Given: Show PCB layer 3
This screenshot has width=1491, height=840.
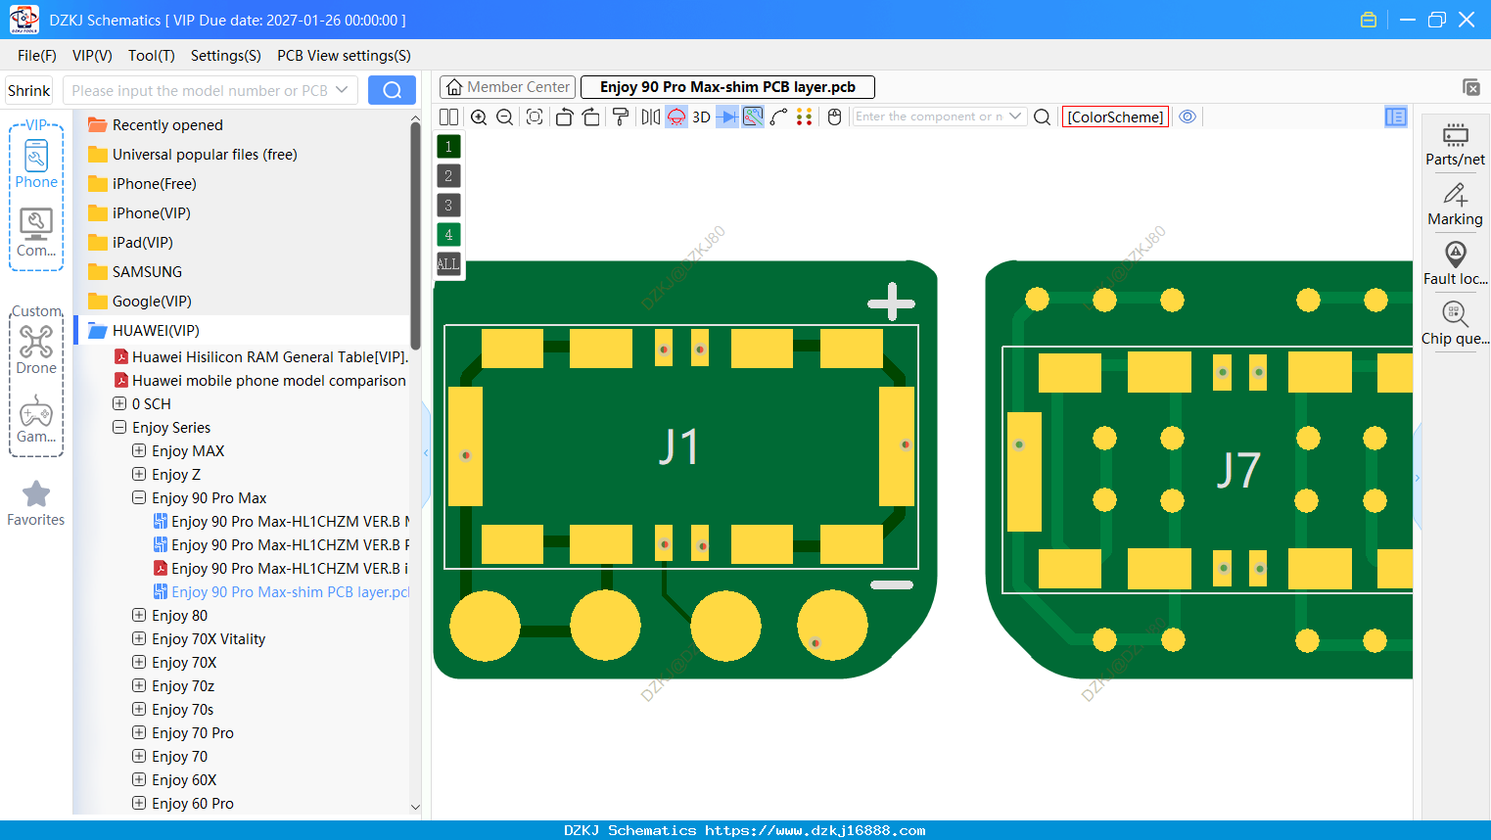Looking at the screenshot, I should point(448,206).
